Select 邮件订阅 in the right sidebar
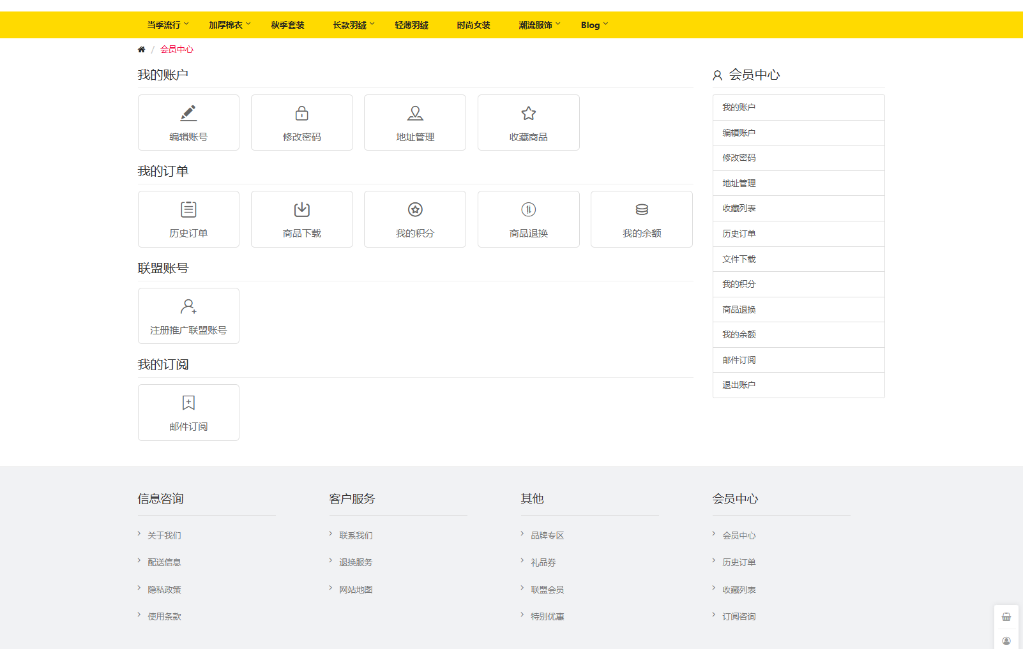 (x=739, y=360)
